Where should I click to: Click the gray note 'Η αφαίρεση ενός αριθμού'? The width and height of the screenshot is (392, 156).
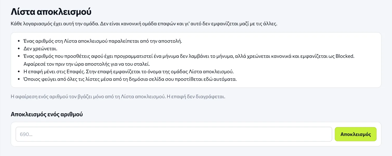(x=118, y=96)
